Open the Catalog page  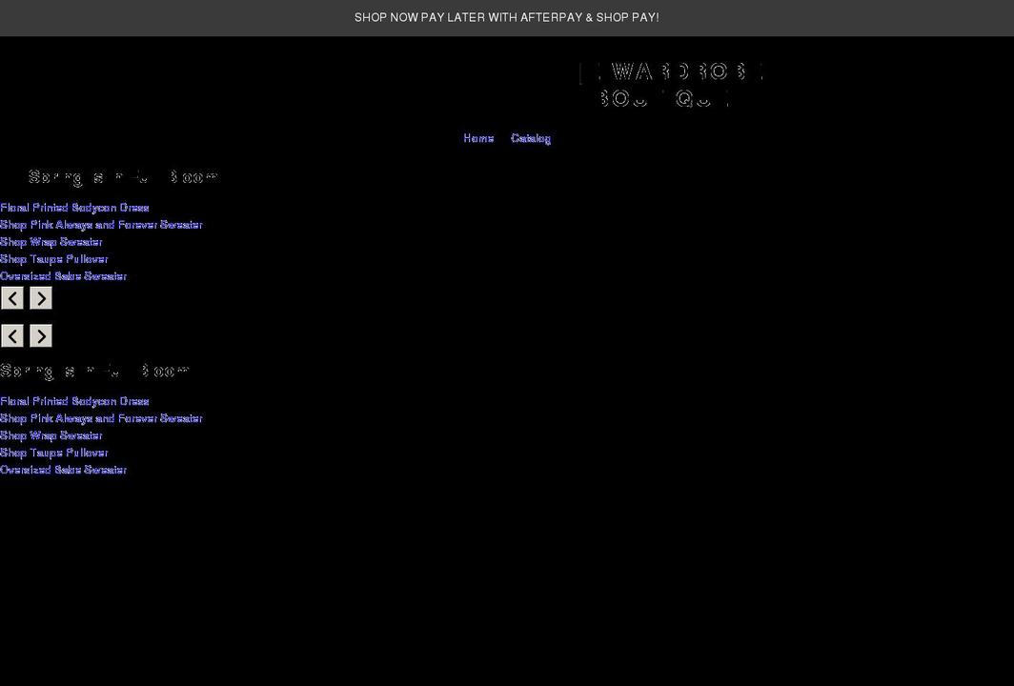click(x=531, y=138)
